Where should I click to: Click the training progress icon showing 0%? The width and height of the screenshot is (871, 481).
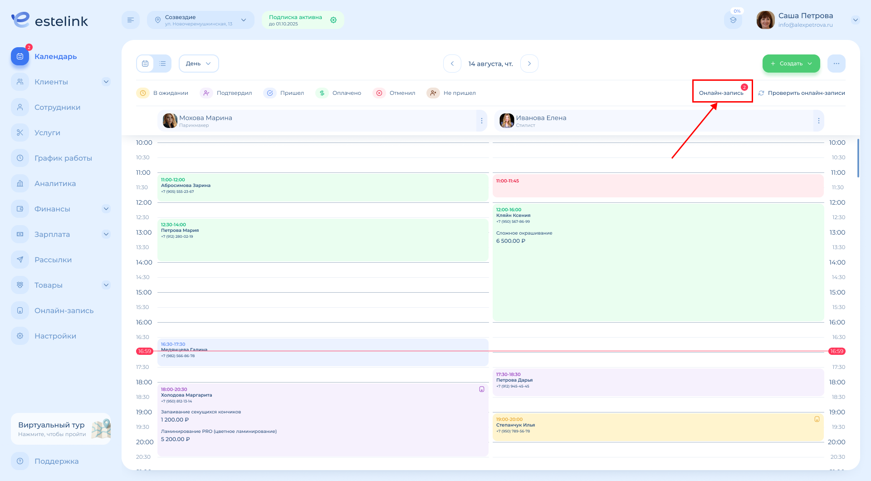click(733, 20)
